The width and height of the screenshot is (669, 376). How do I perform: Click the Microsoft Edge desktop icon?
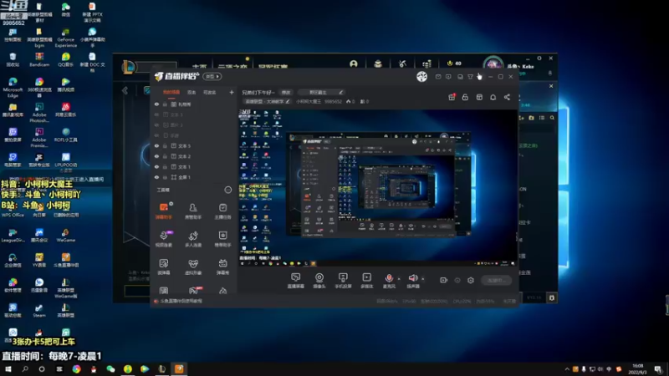coord(13,87)
